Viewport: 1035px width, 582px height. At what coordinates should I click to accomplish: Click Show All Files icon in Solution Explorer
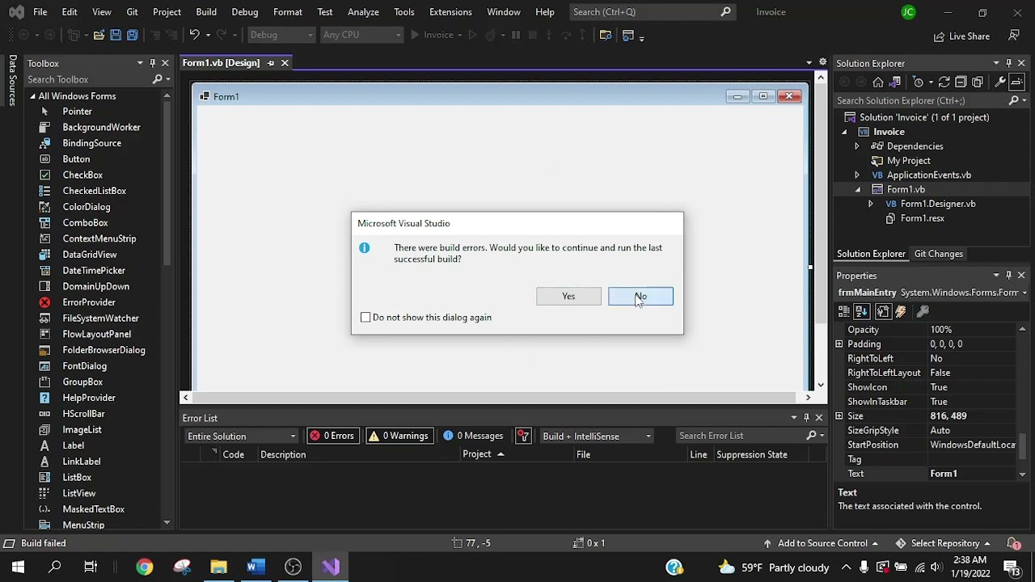click(978, 82)
